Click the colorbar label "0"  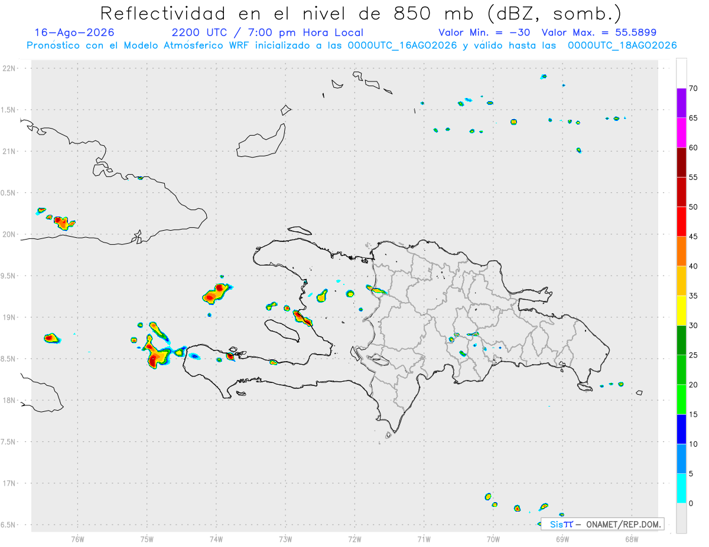[691, 503]
